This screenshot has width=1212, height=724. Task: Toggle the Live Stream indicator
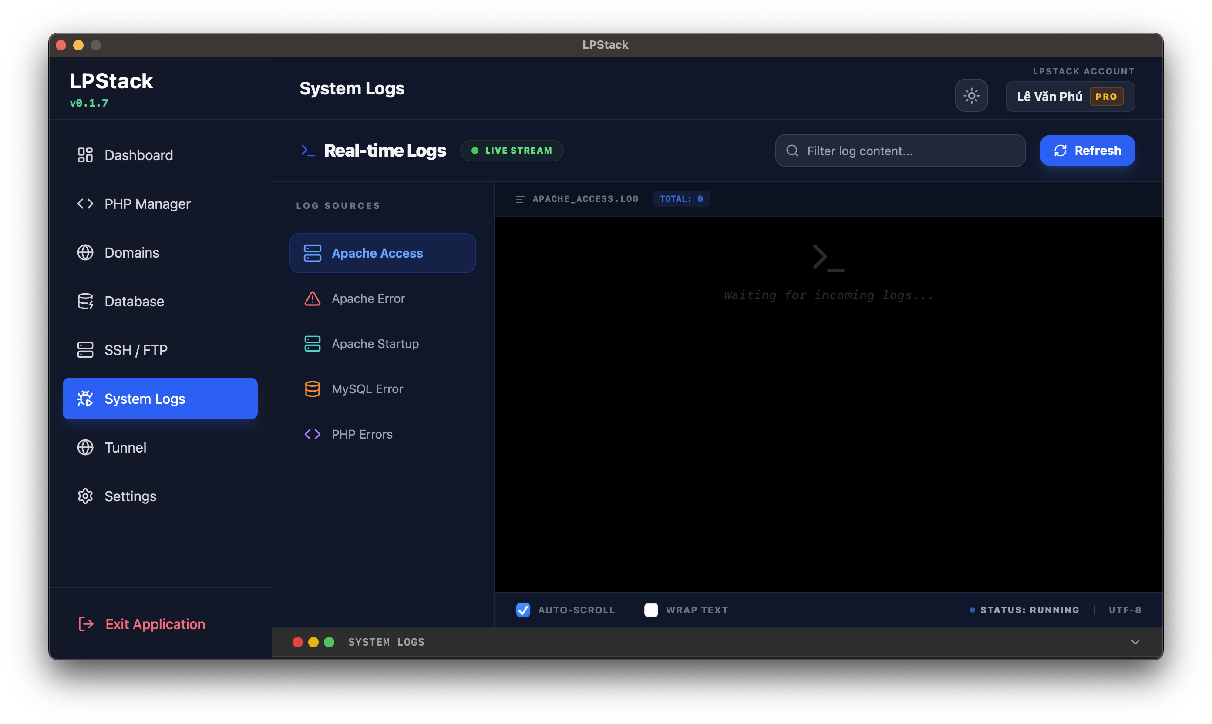click(512, 150)
